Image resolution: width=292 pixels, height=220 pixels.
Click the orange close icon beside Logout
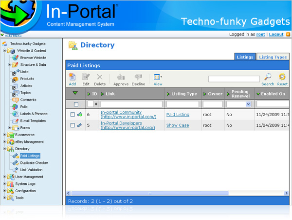click(288, 34)
